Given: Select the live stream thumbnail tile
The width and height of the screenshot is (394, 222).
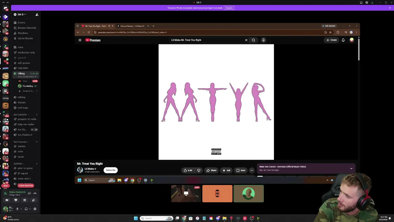Looking at the screenshot, I should pos(186,194).
